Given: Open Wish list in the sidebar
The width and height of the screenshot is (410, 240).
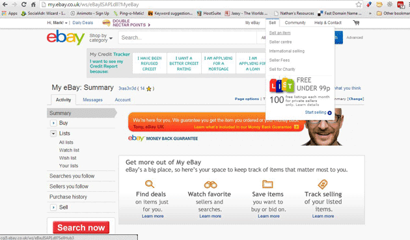Looking at the screenshot, I should pos(68,158).
